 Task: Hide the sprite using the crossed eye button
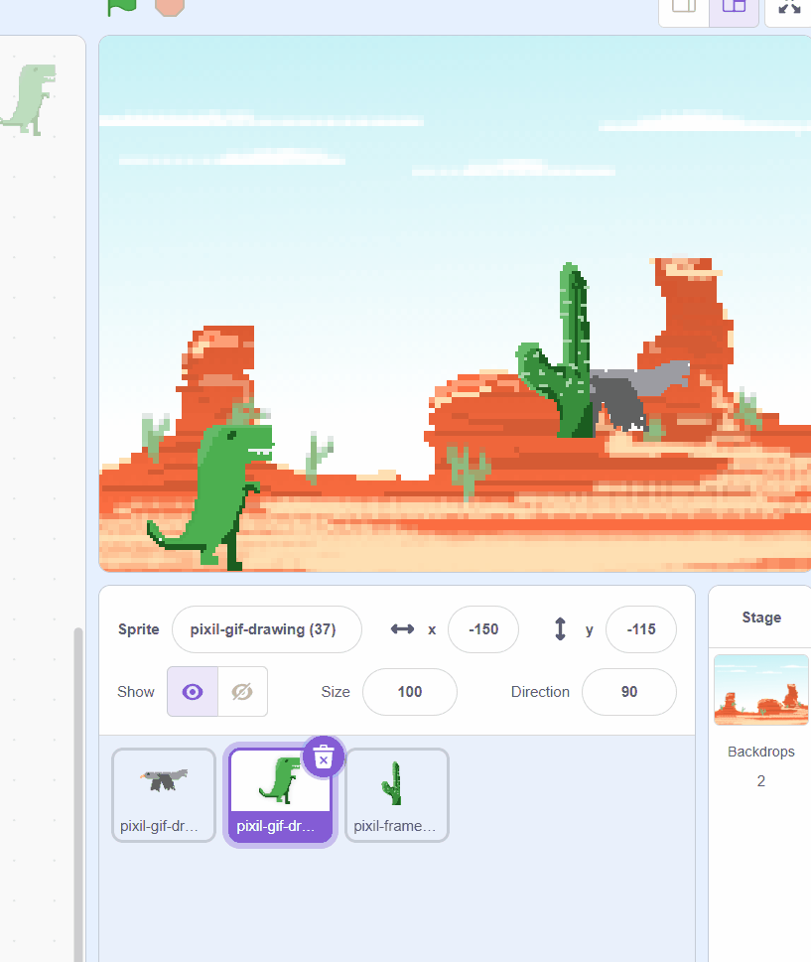tap(242, 691)
